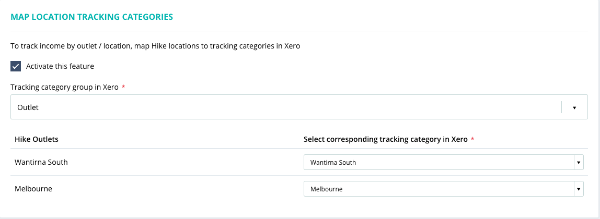This screenshot has width=600, height=219.
Task: Select the Wantirna South outlet row label
Action: coord(41,162)
